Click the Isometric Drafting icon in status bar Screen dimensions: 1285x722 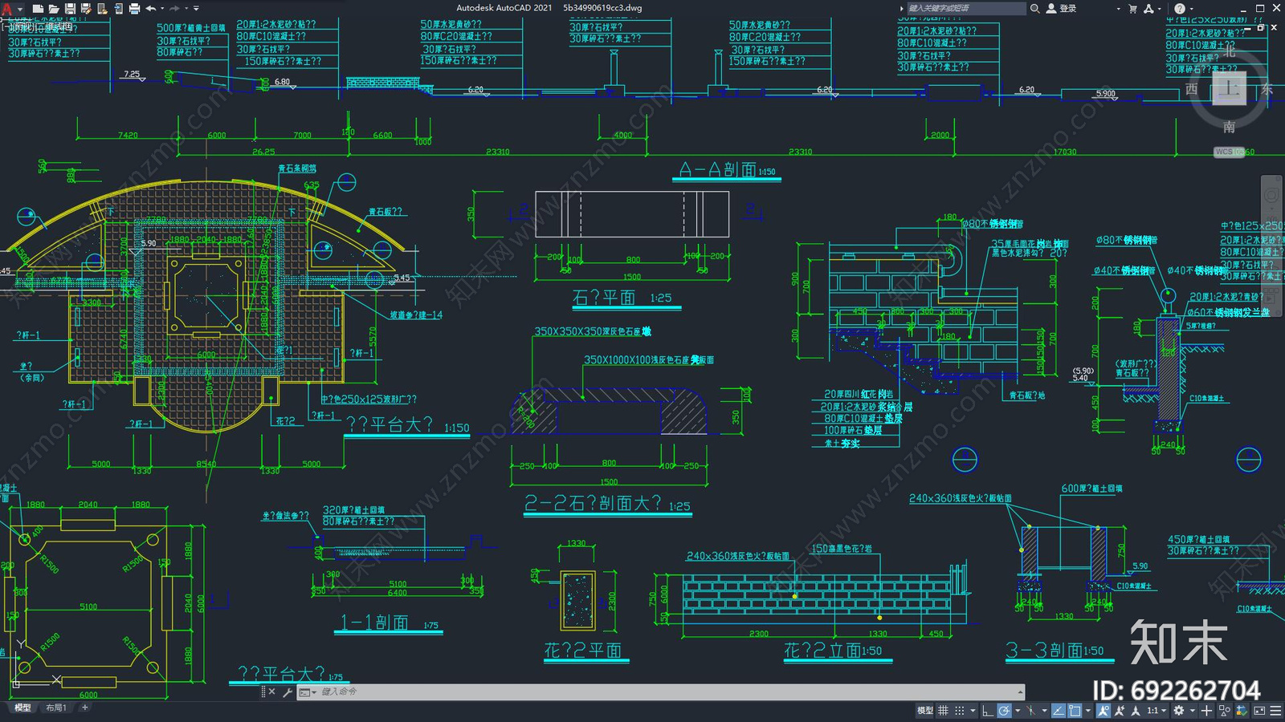click(1031, 711)
